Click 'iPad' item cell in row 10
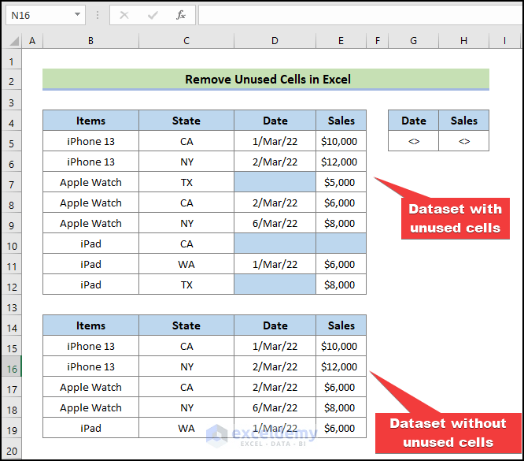Image resolution: width=524 pixels, height=461 pixels. point(90,244)
